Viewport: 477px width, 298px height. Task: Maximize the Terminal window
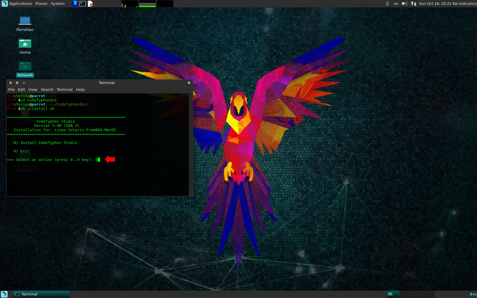[17, 83]
